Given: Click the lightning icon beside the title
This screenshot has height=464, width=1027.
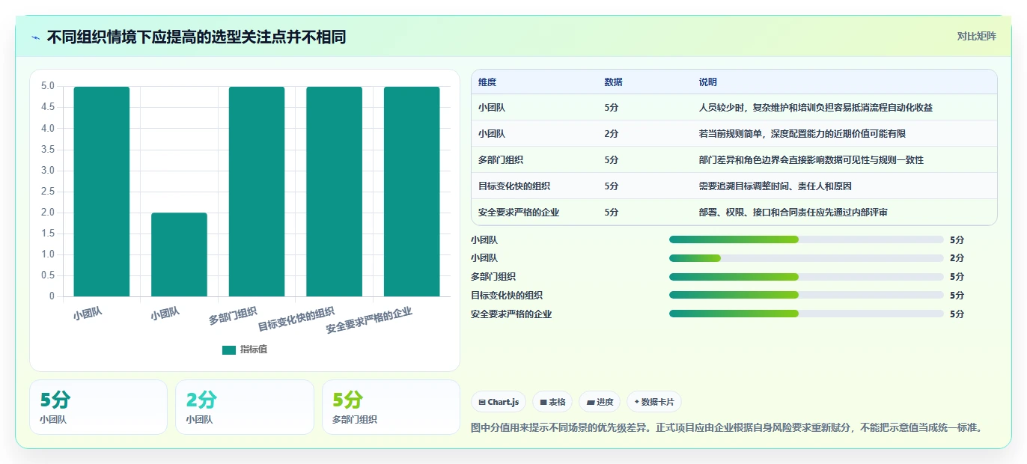Looking at the screenshot, I should click(x=36, y=37).
